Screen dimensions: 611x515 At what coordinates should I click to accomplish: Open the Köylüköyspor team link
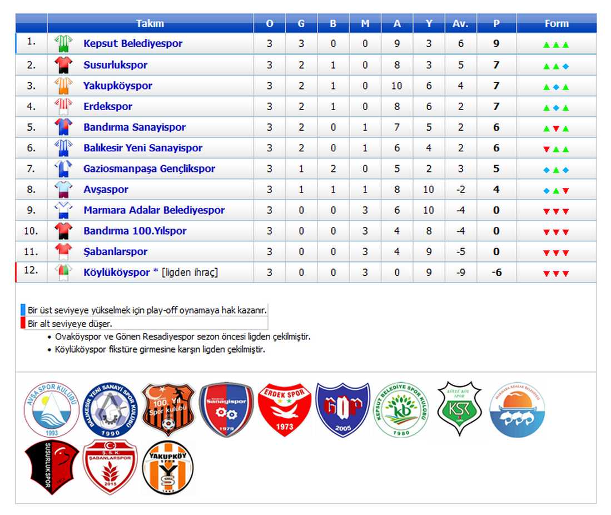coord(117,273)
